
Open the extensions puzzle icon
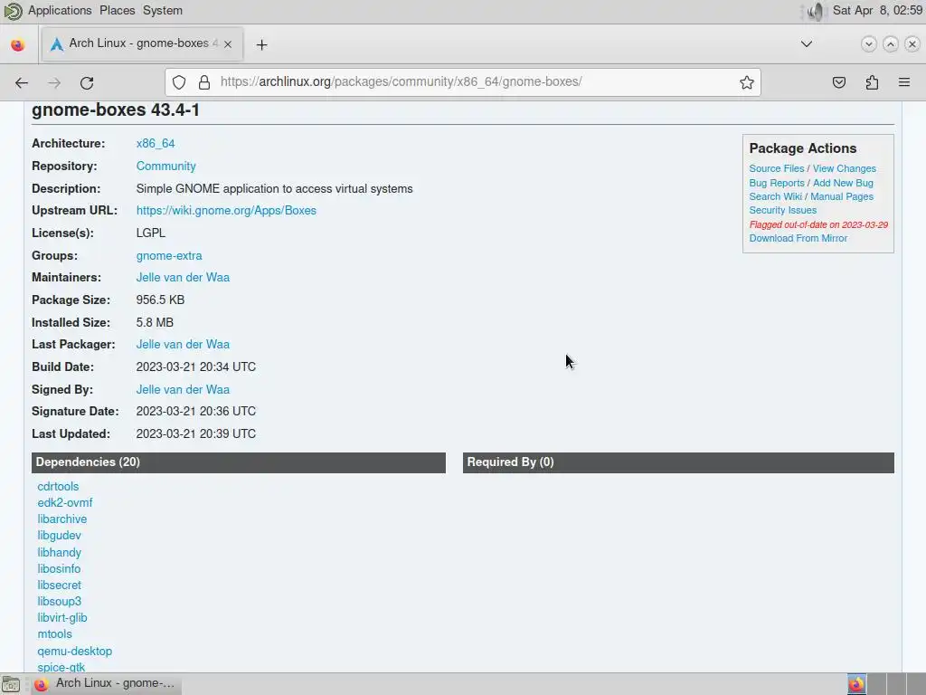pyautogui.click(x=872, y=82)
